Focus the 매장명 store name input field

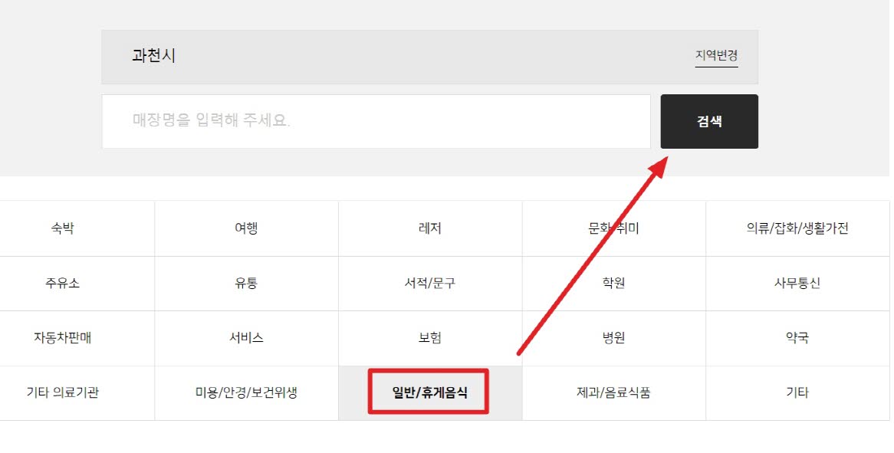[x=376, y=121]
